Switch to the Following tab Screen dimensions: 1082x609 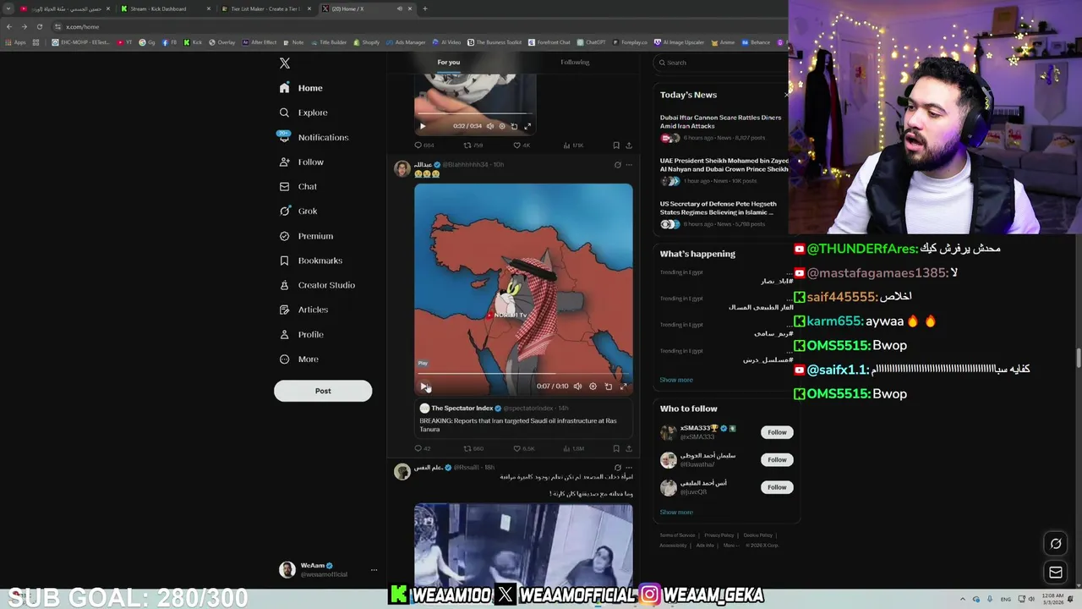tap(575, 62)
